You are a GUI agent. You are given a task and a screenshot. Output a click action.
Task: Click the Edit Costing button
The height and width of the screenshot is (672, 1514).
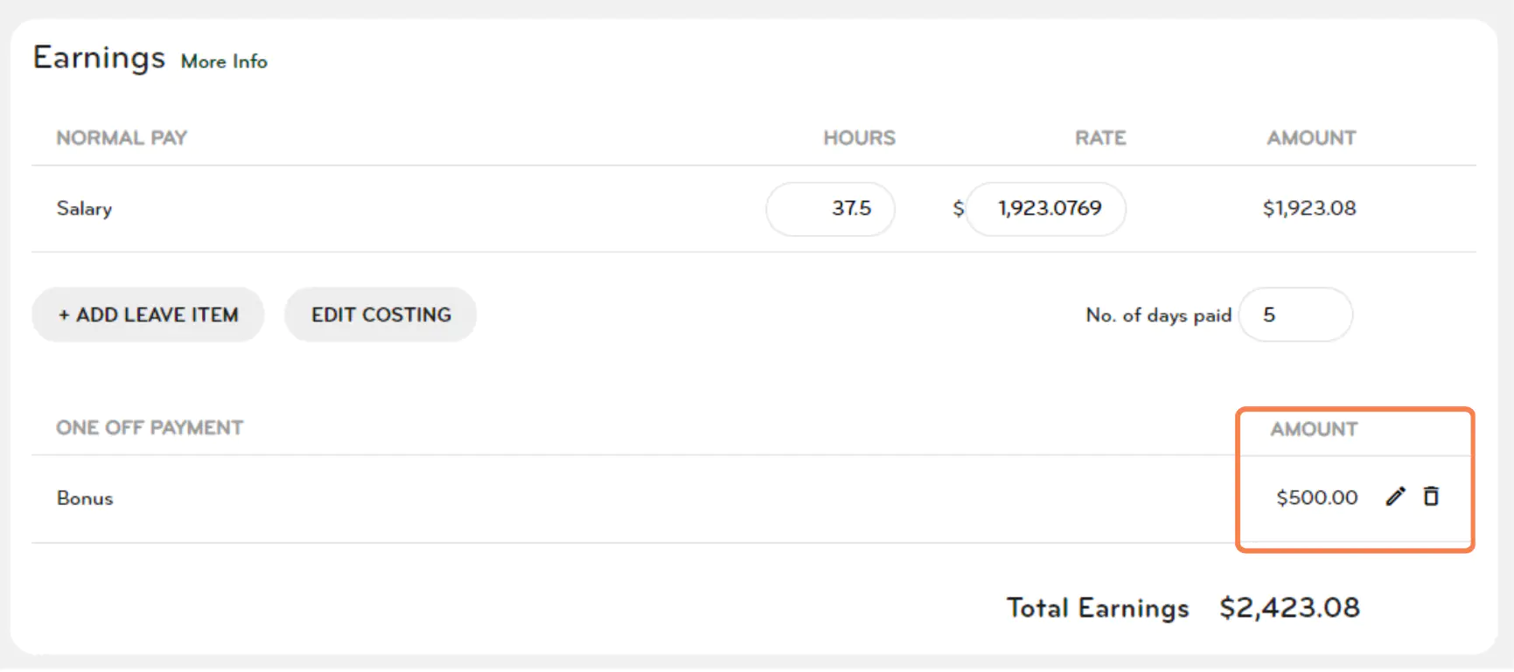380,315
